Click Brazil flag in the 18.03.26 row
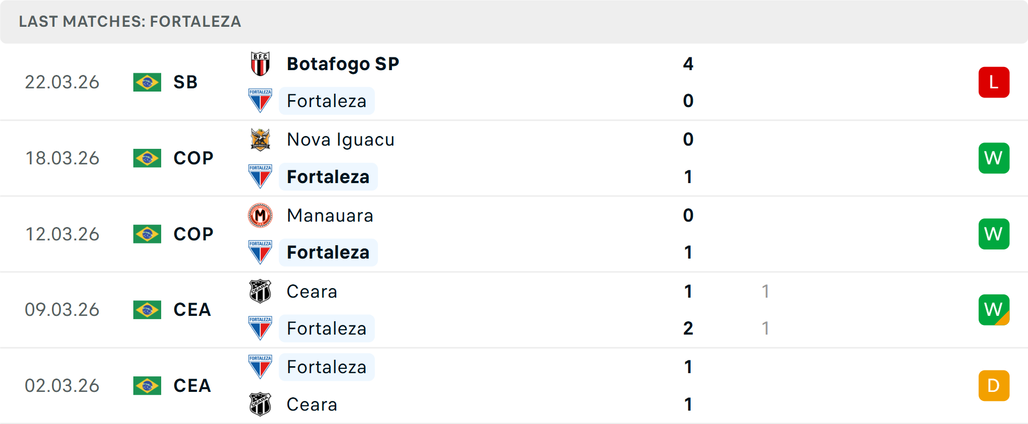 click(147, 158)
